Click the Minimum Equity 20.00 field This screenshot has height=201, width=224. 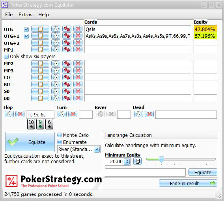(x=115, y=161)
